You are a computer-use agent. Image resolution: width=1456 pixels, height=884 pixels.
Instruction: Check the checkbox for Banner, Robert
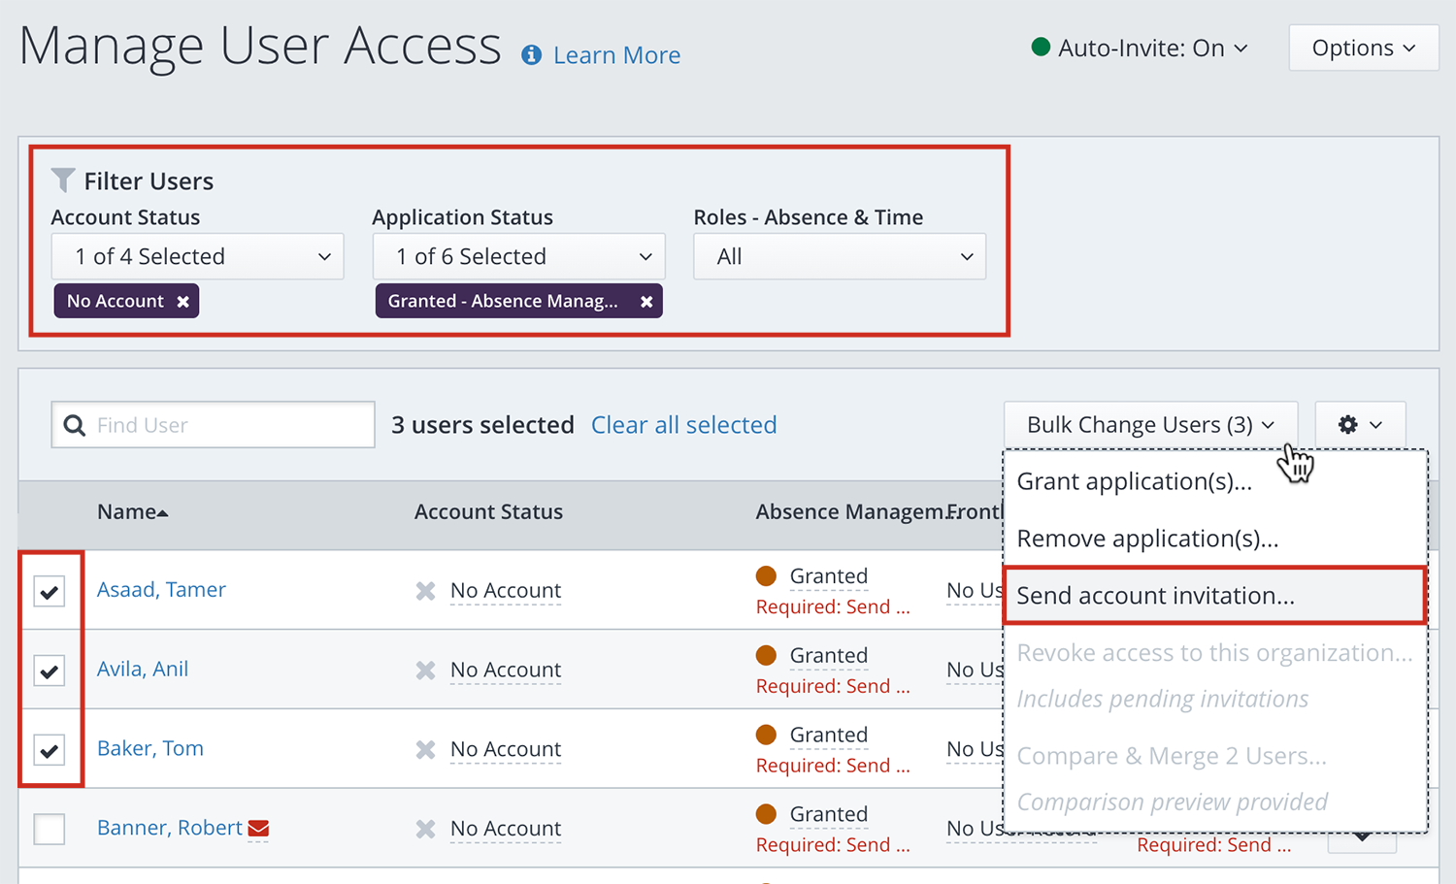(x=50, y=829)
